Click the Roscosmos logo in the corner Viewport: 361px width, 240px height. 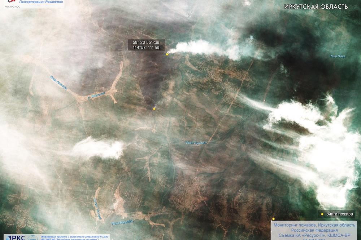coord(8,4)
